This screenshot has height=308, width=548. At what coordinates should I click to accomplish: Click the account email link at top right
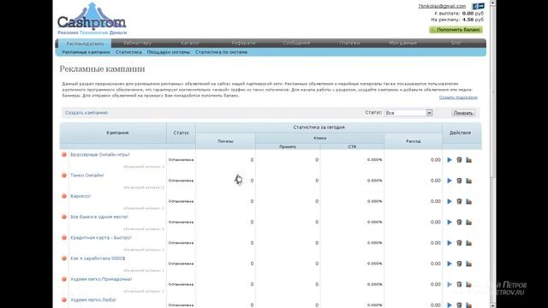pyautogui.click(x=442, y=6)
